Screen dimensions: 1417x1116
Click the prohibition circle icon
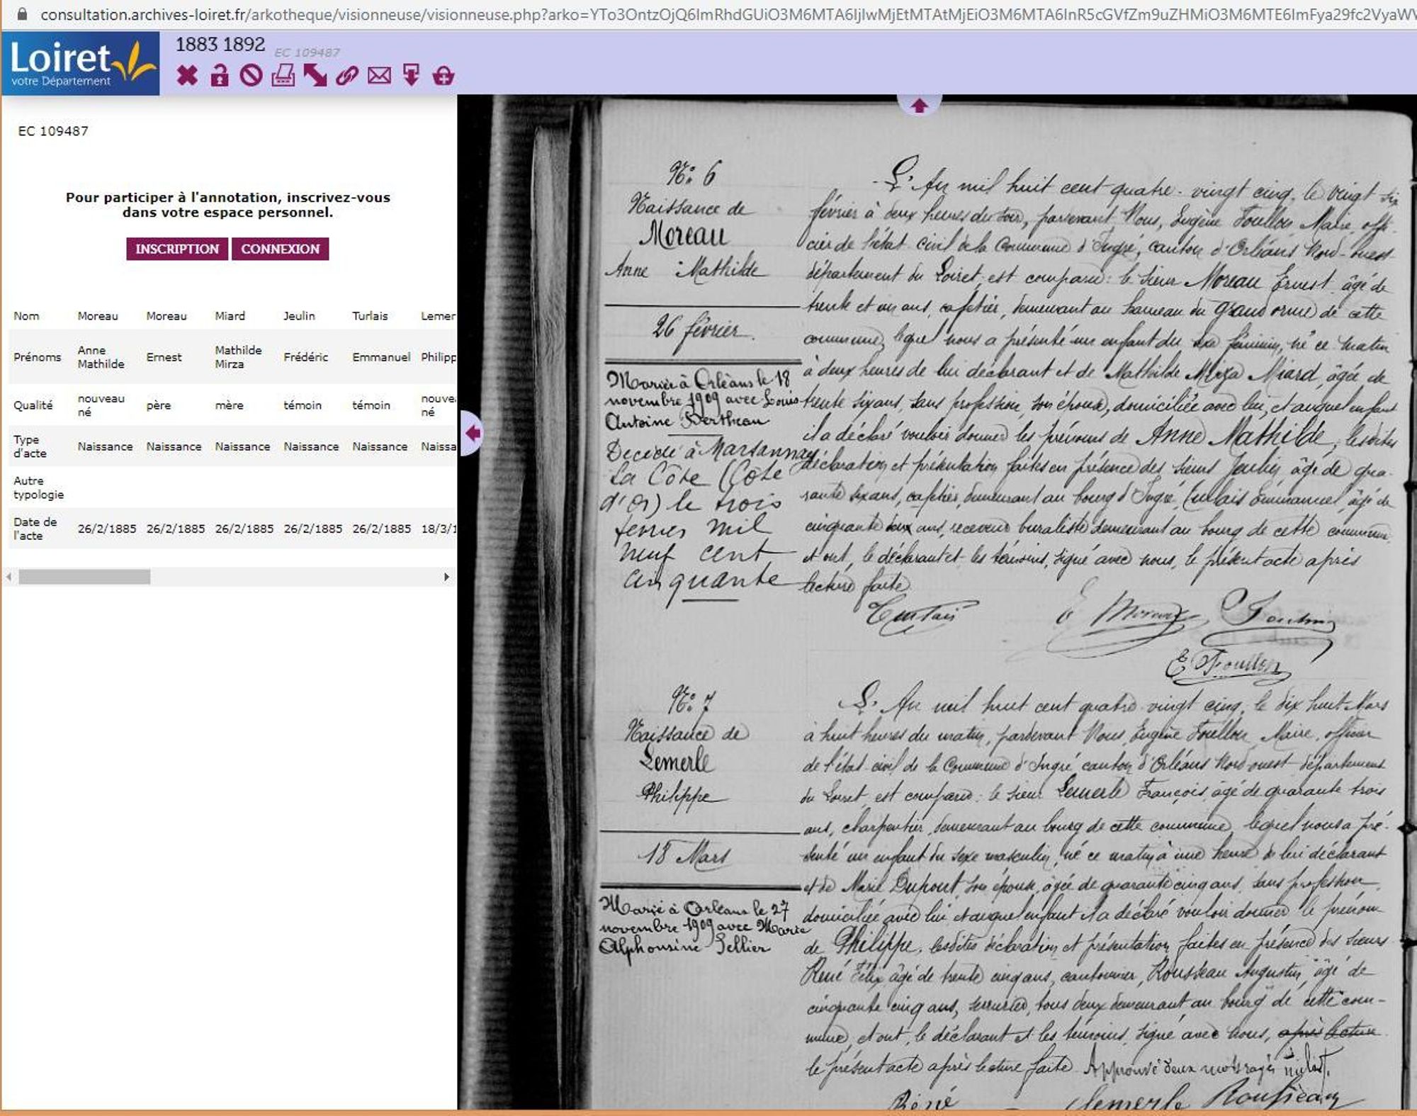[251, 75]
